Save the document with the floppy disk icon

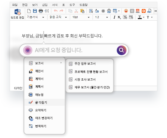click(x=35, y=11)
